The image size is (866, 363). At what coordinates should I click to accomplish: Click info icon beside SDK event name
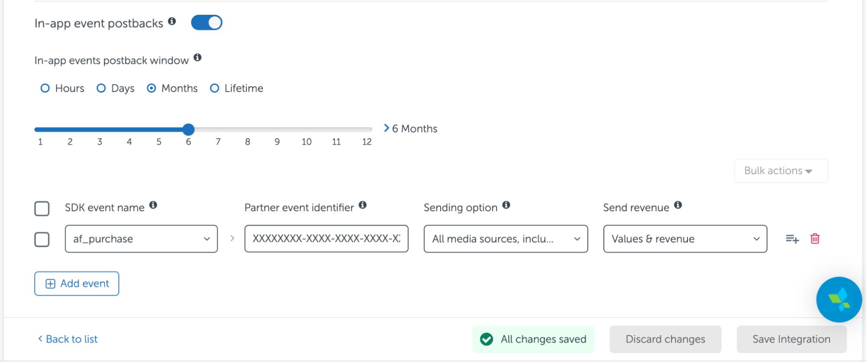coord(153,205)
